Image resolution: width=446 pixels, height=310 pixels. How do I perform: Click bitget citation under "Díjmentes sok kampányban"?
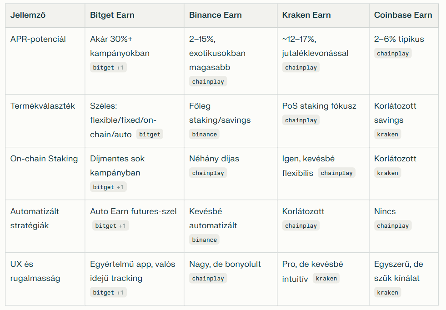109,187
